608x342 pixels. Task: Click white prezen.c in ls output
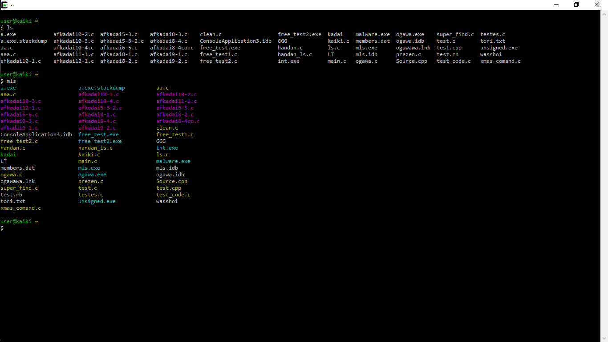pyautogui.click(x=408, y=54)
